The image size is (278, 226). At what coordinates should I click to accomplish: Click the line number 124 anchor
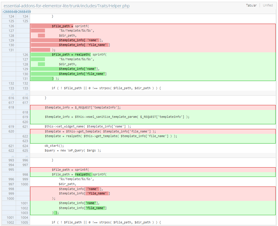tap(11, 16)
